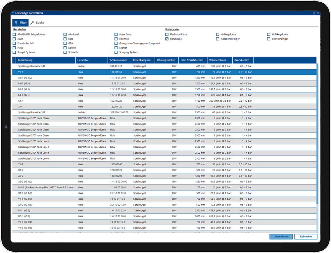Viewport: 331px width, 253px height.
Task: Click the Artikelnummer column header
Action: tap(119, 60)
